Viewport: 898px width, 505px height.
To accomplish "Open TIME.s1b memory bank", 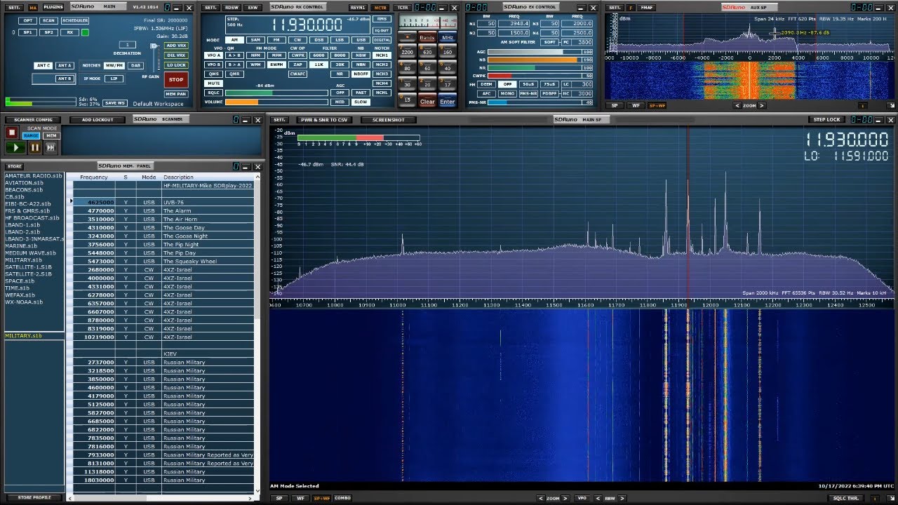I will [17, 288].
